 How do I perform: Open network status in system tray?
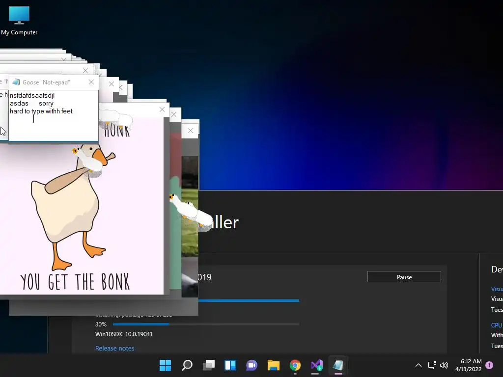click(432, 365)
